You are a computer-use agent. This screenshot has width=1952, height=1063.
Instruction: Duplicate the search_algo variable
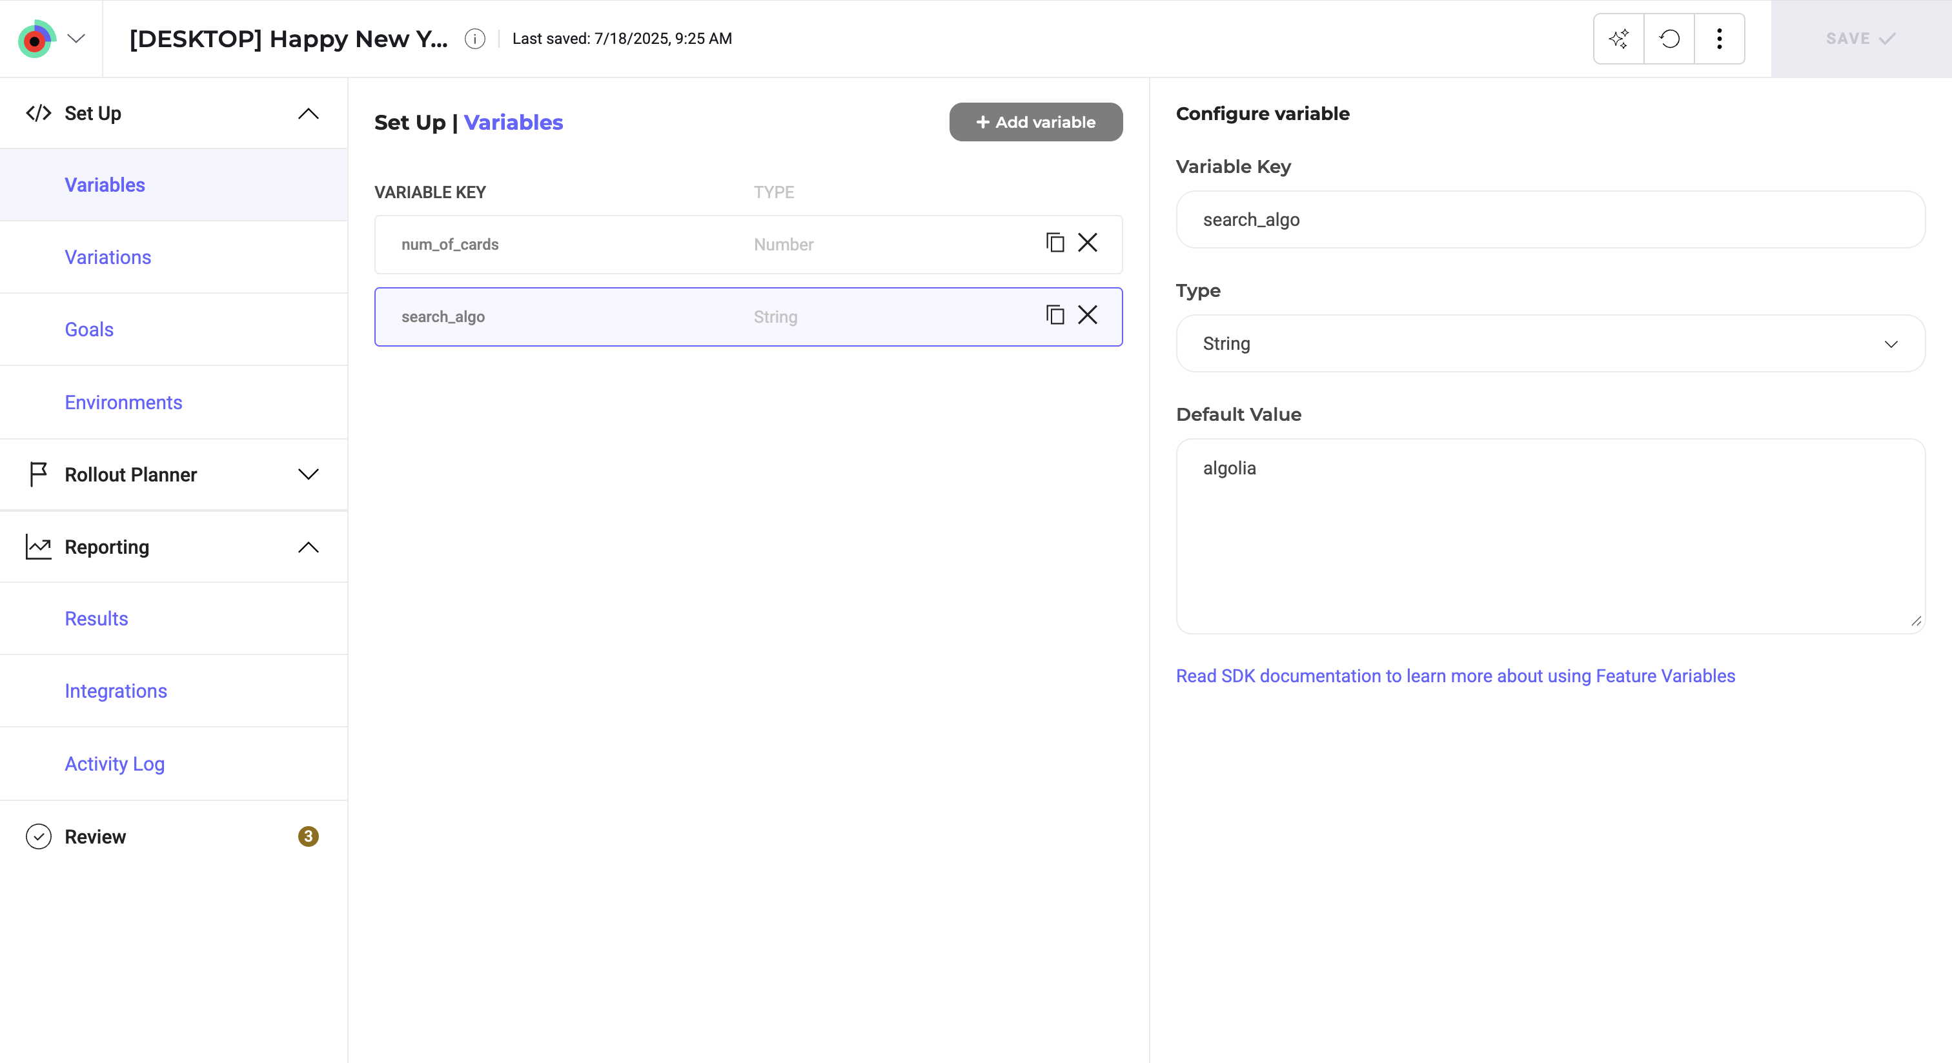pos(1055,315)
